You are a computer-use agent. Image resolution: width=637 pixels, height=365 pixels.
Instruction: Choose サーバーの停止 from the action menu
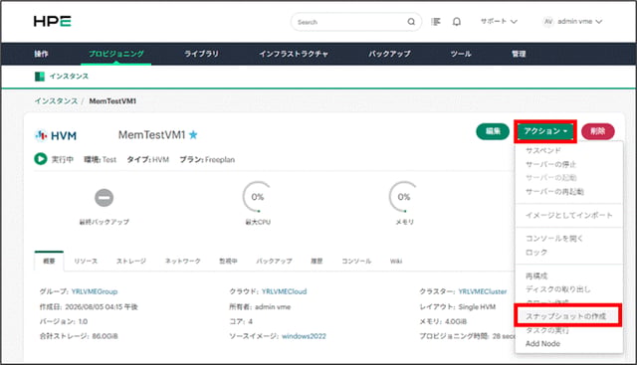click(x=550, y=164)
